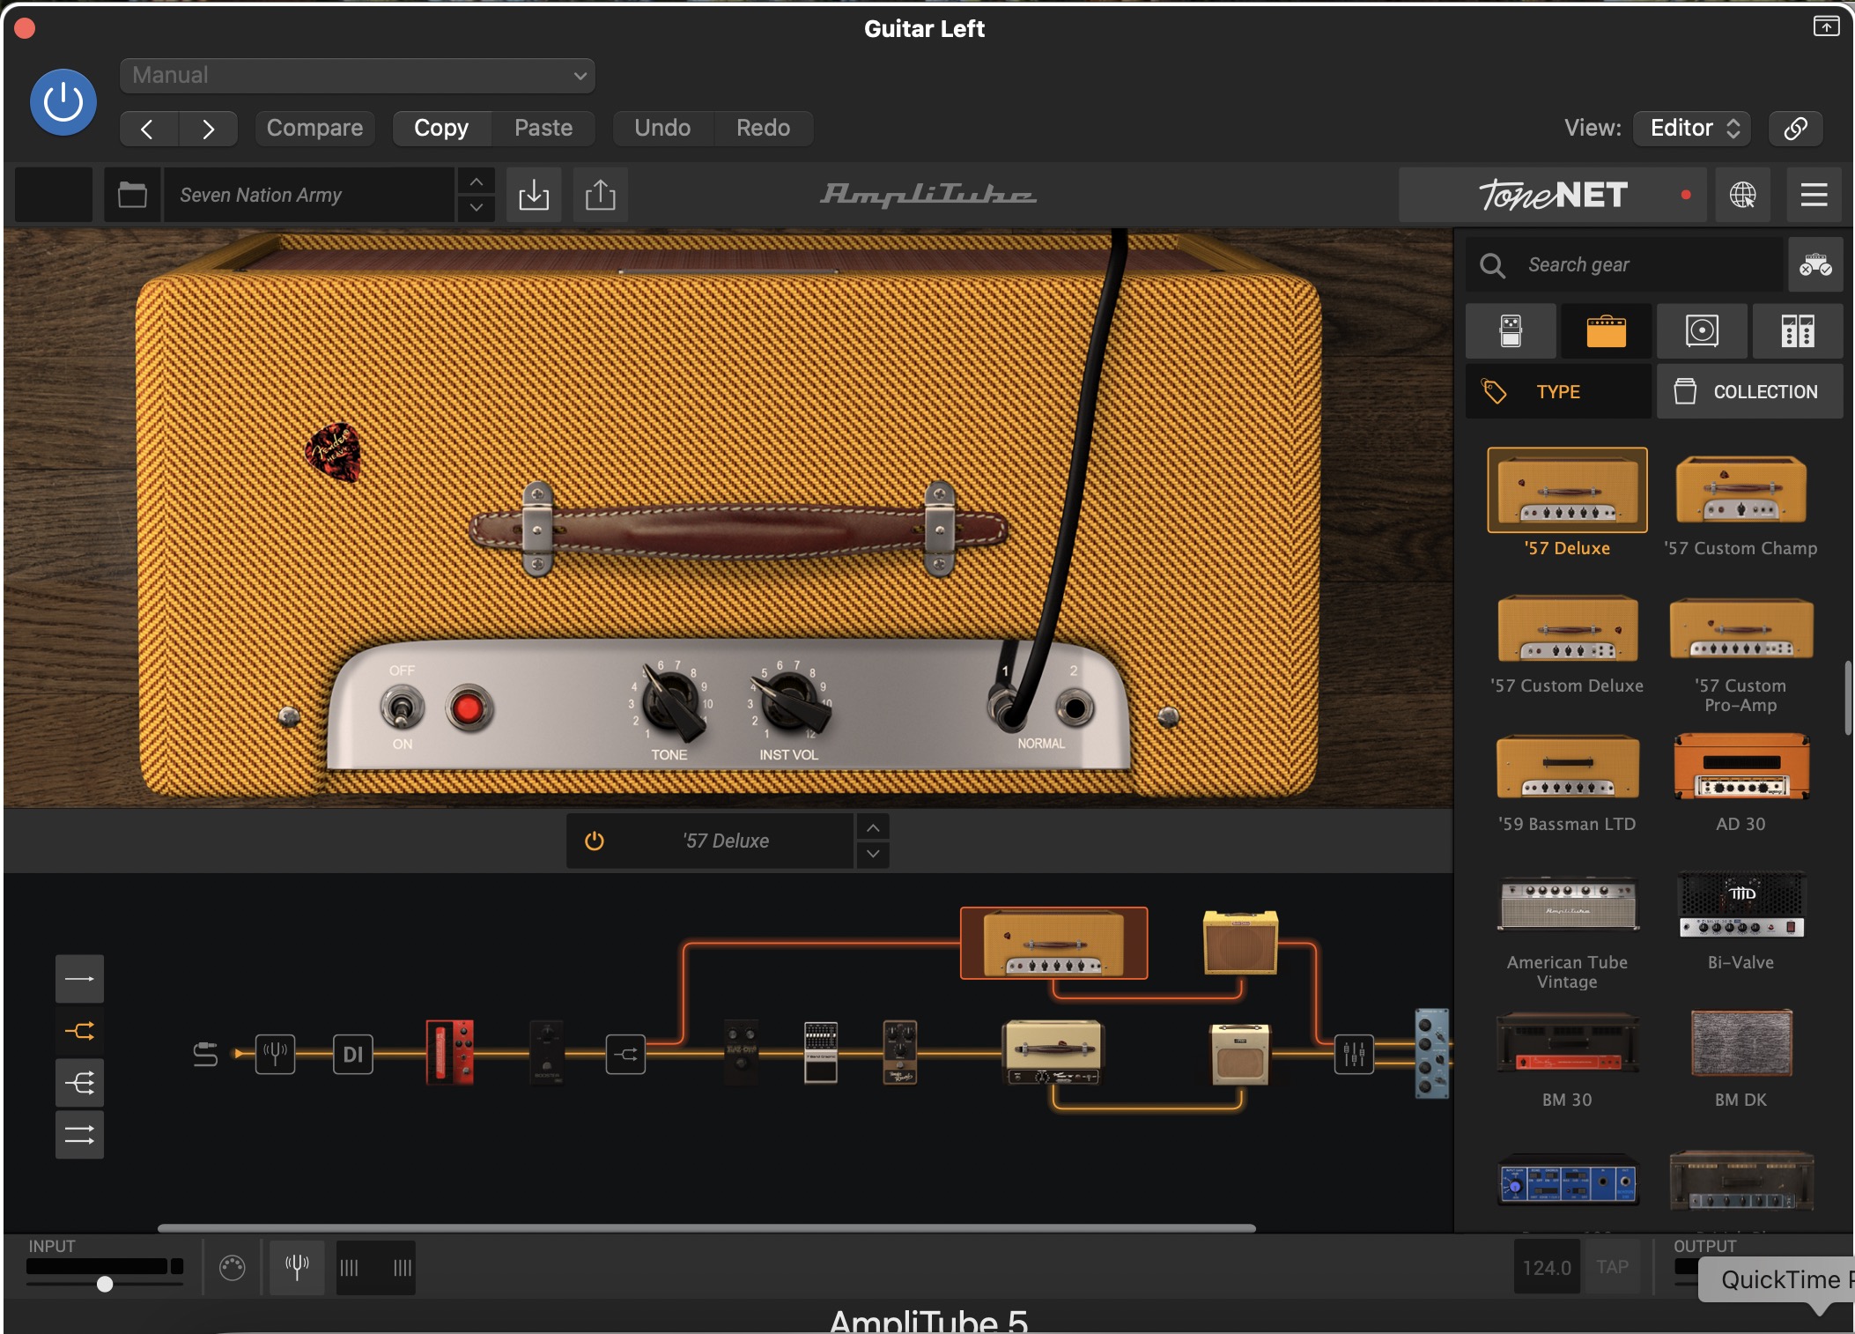Select the AD 30 amp
Viewport: 1855px width, 1334px height.
[x=1740, y=767]
